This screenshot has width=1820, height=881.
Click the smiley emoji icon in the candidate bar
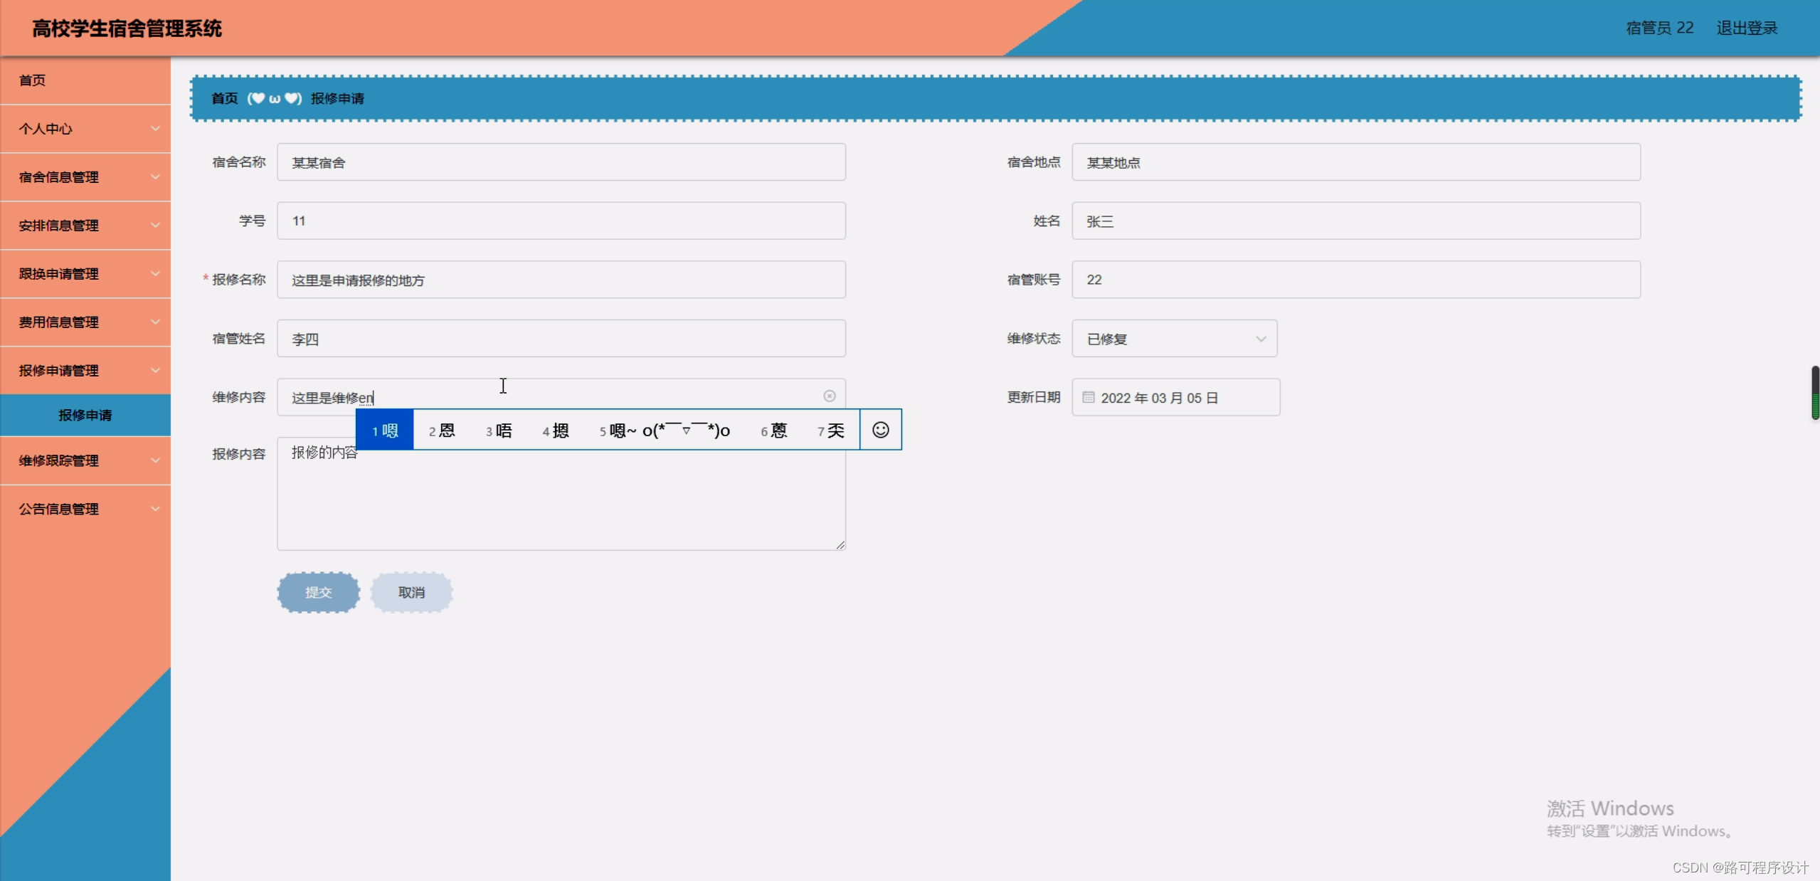880,430
